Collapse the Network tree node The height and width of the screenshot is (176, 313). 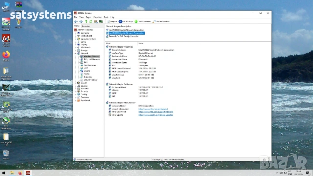[x=76, y=53]
